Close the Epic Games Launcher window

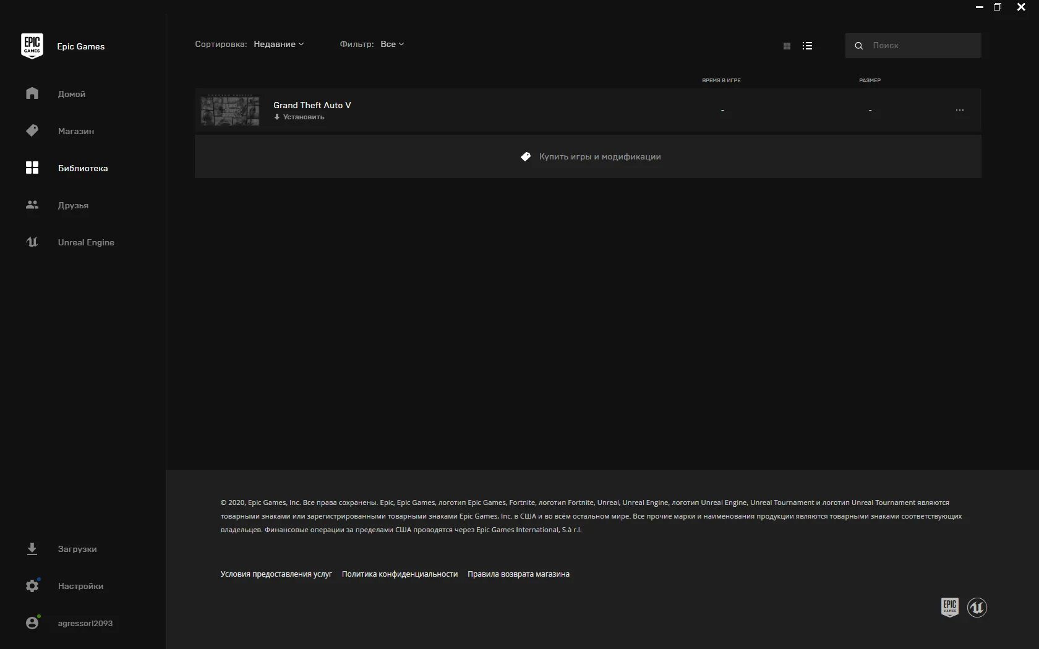point(1021,7)
